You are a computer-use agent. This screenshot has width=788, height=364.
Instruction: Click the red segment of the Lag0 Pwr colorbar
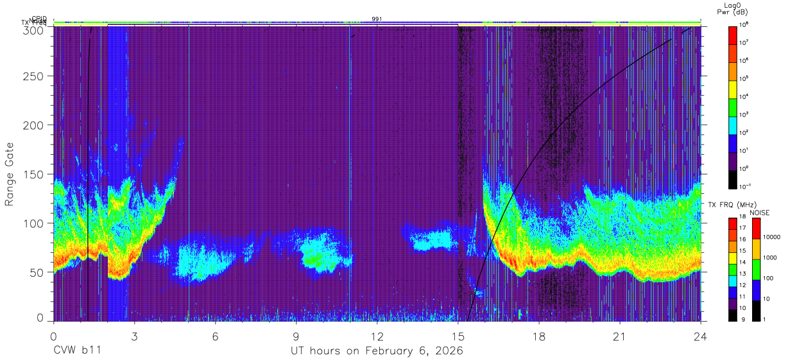point(733,35)
